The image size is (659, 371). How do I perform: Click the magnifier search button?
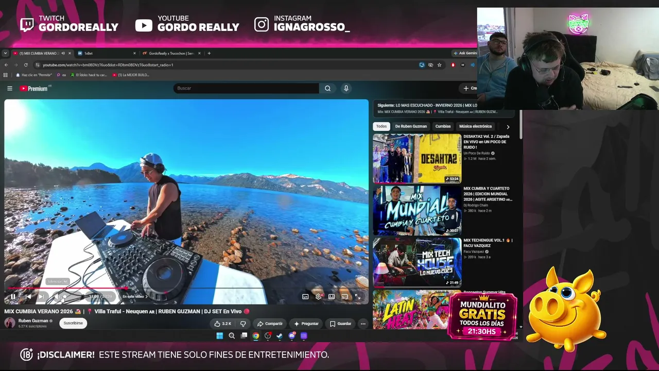click(x=327, y=88)
